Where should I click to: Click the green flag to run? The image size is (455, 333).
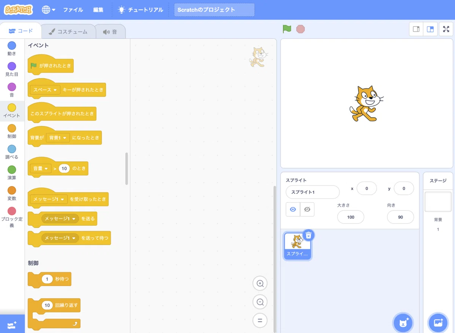287,29
